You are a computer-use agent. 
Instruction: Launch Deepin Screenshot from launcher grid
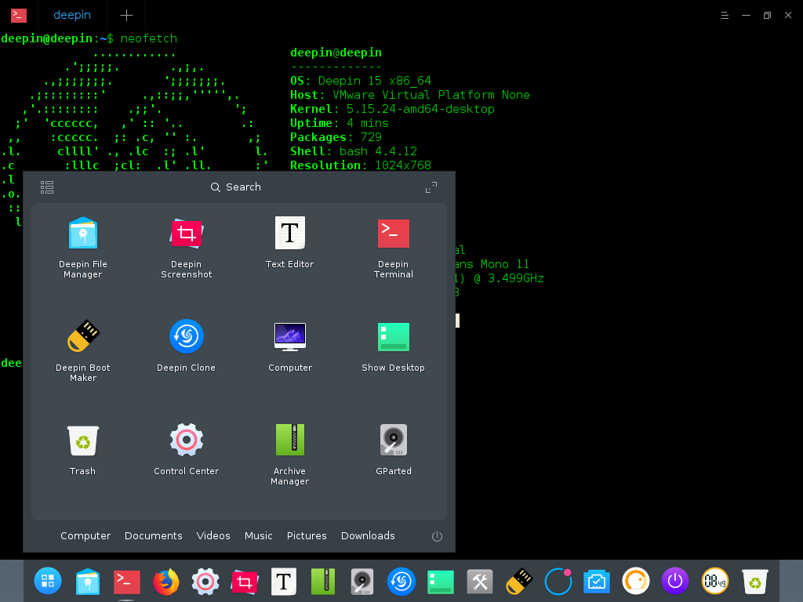point(187,248)
